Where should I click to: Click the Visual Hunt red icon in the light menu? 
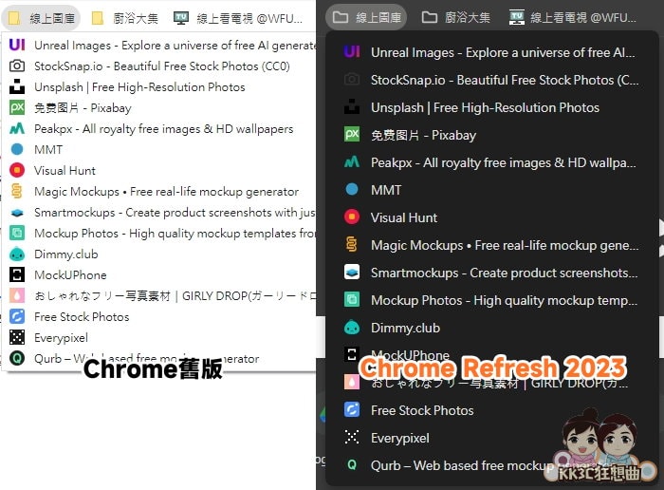tap(17, 170)
